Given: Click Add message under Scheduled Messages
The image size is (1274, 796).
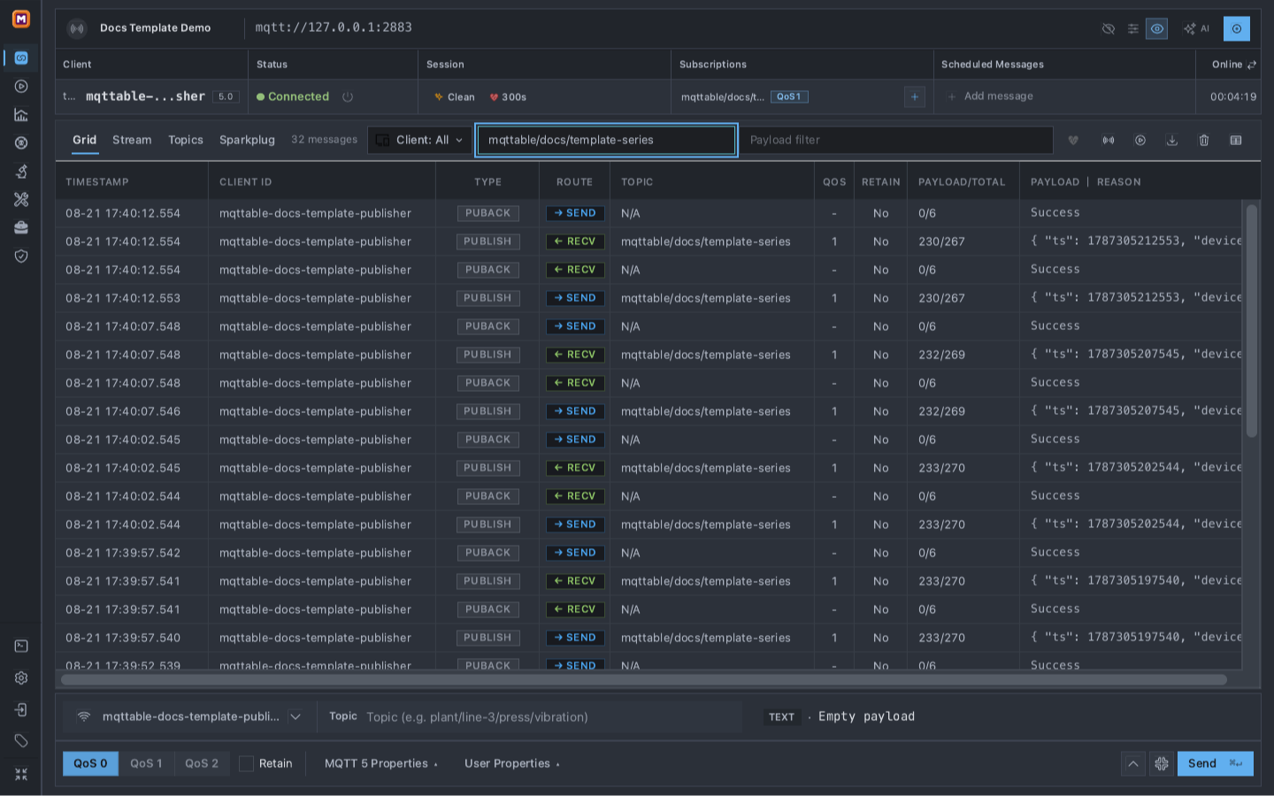Looking at the screenshot, I should click(990, 96).
